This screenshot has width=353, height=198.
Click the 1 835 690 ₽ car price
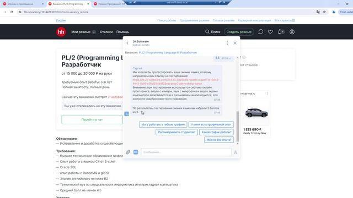pyautogui.click(x=253, y=130)
